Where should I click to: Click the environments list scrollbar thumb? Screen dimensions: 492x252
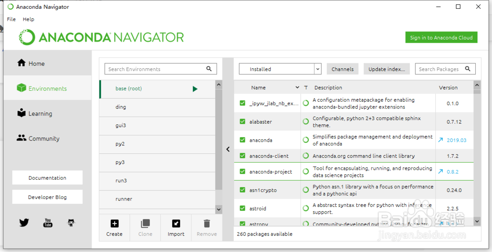[x=219, y=140]
